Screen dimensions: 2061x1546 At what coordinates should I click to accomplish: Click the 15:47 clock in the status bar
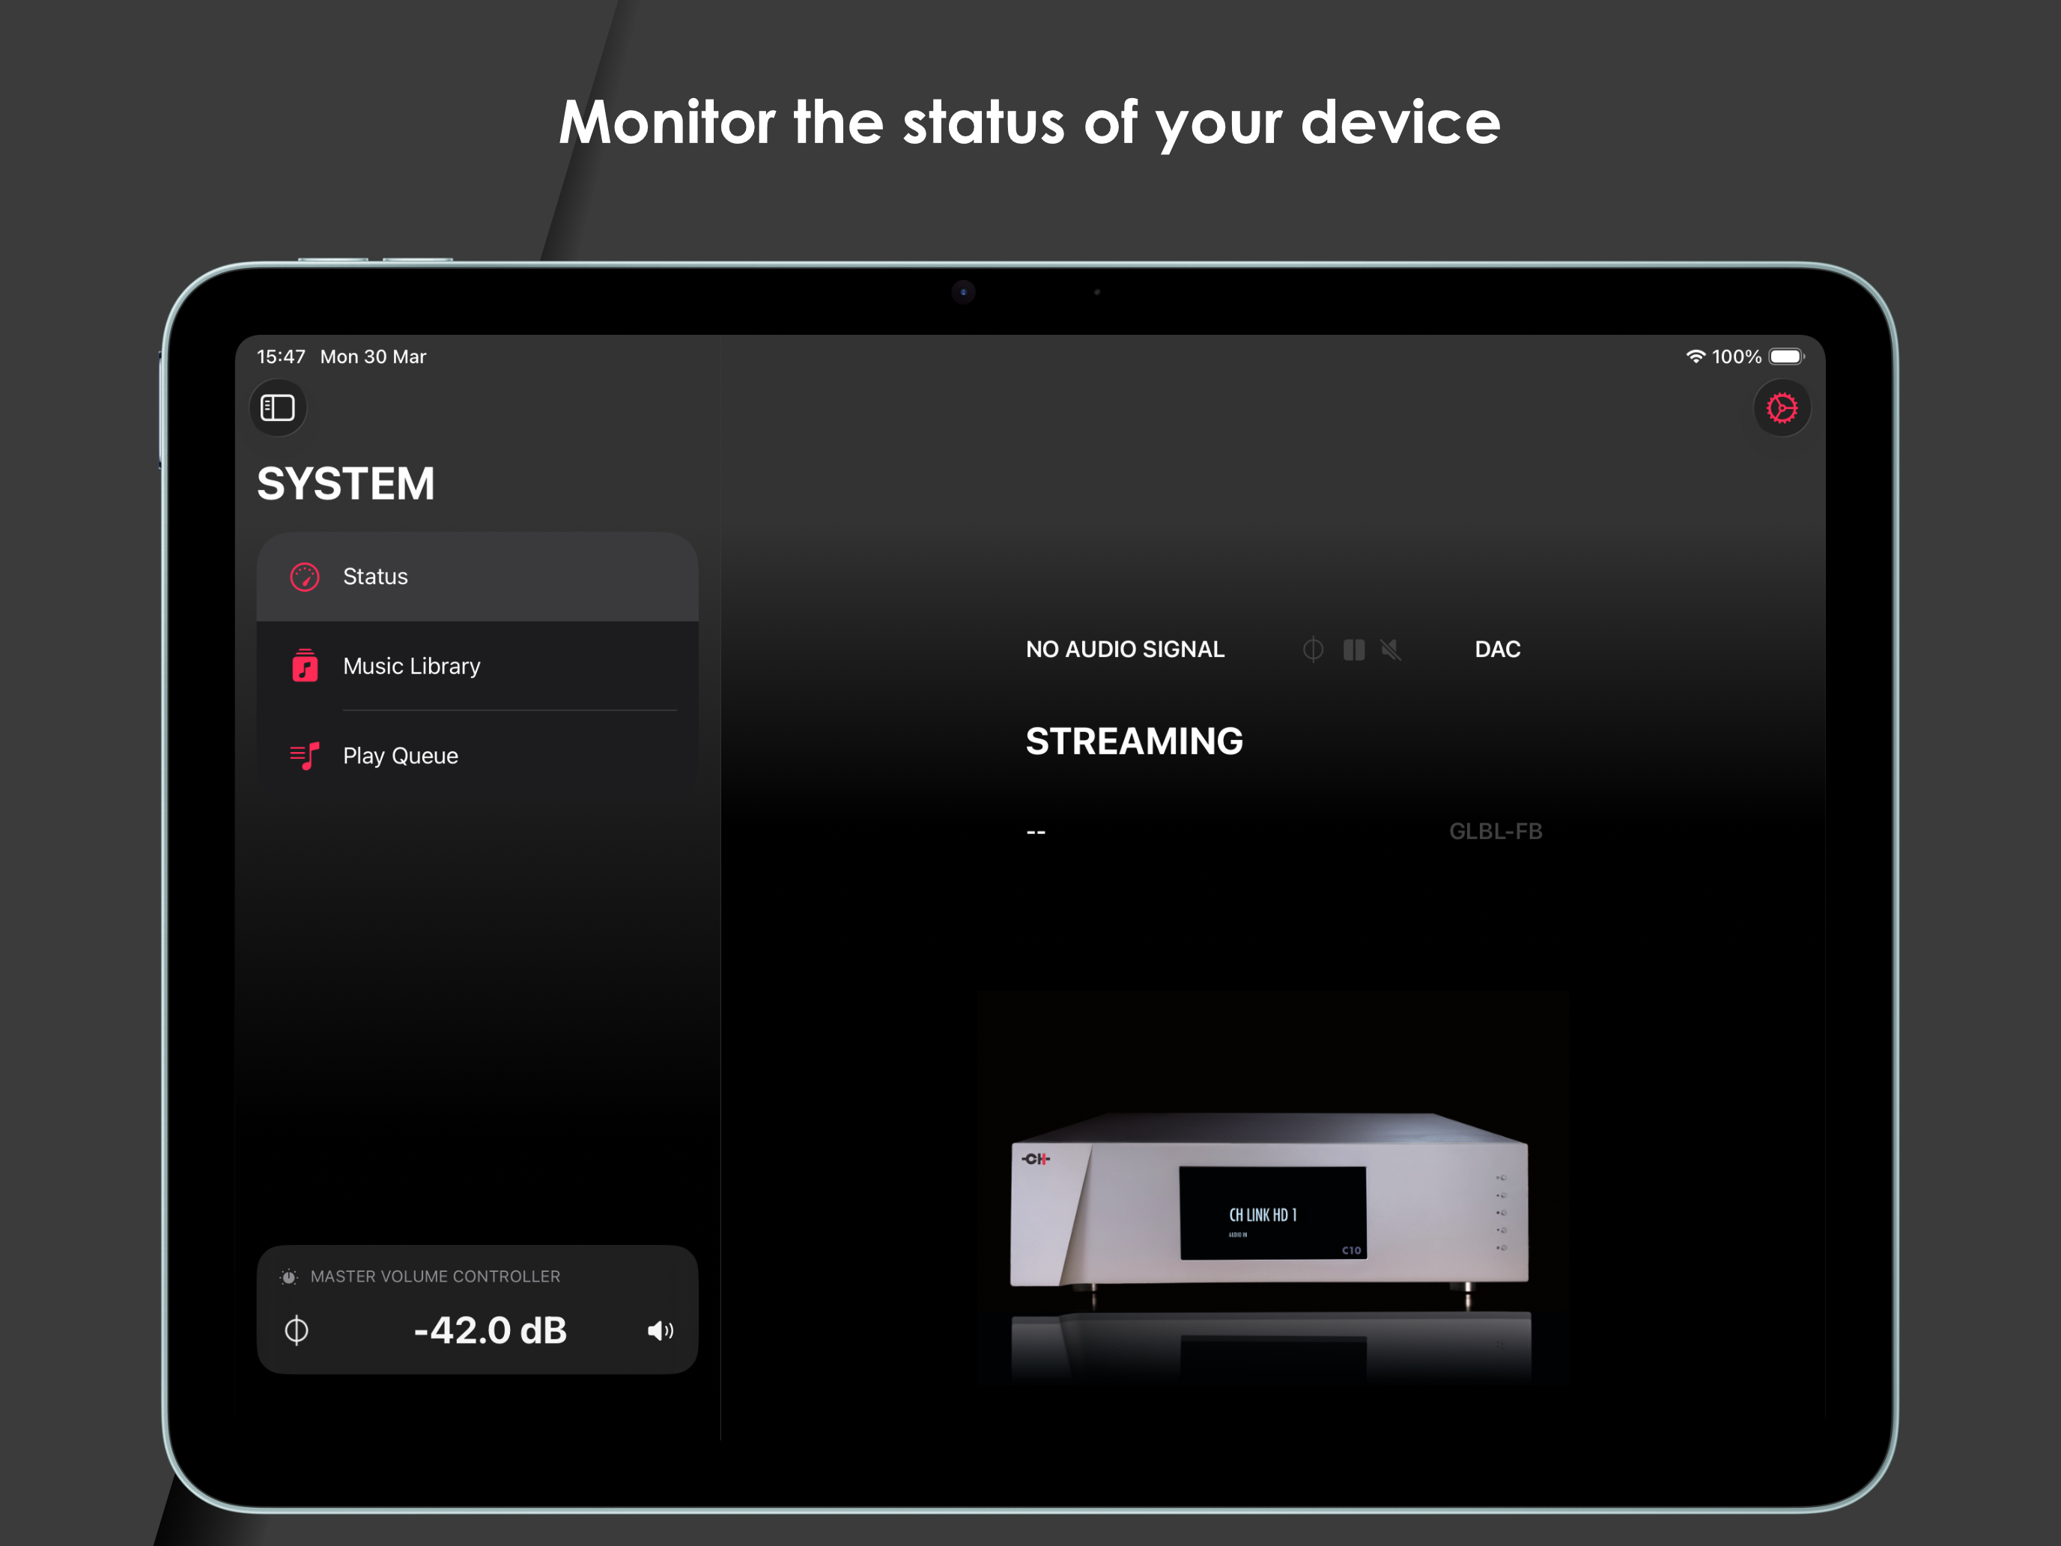point(282,357)
